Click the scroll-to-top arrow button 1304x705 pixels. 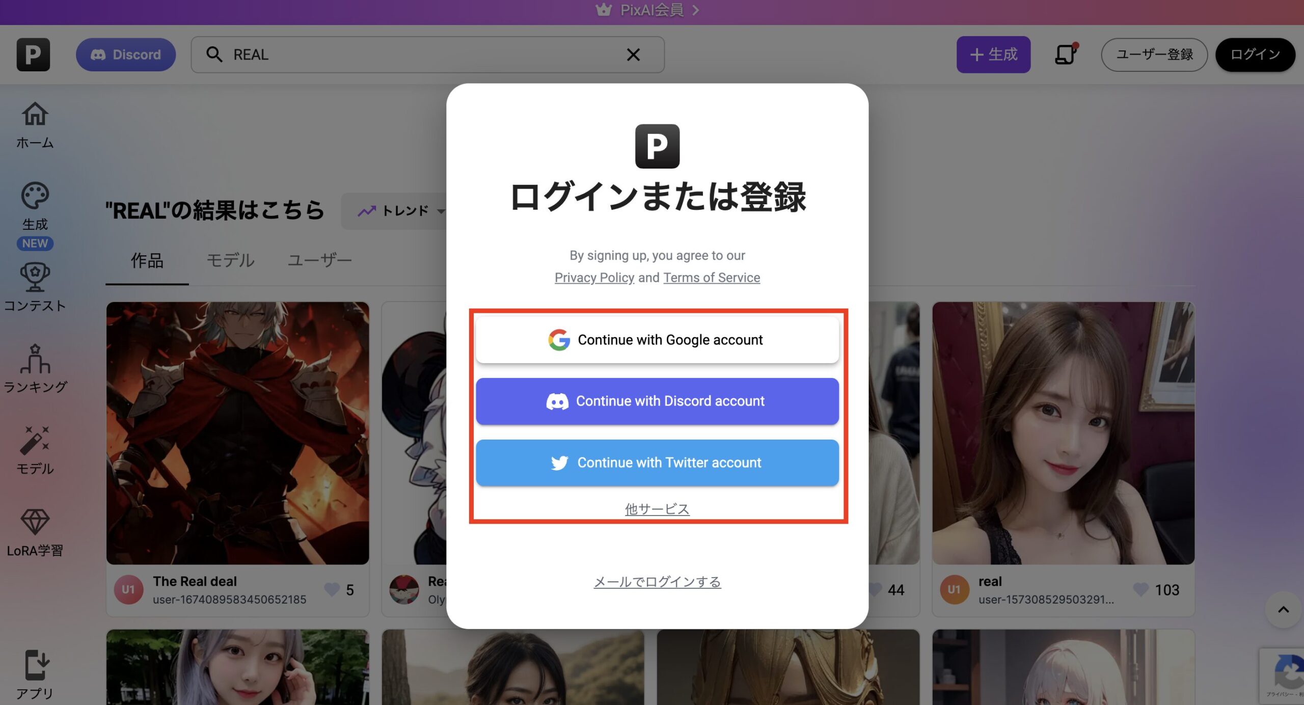[x=1283, y=610]
